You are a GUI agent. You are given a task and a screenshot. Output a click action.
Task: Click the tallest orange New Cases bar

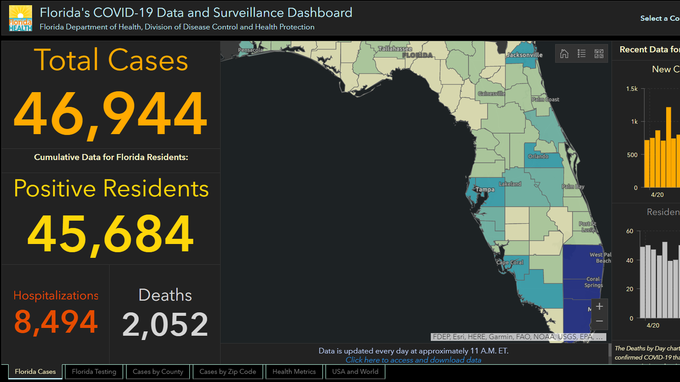tap(669, 147)
